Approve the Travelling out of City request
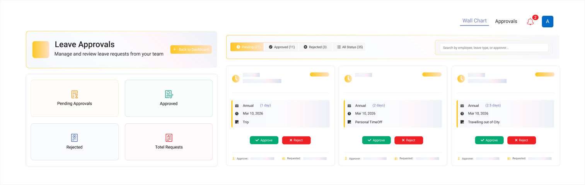This screenshot has width=585, height=185. point(489,140)
